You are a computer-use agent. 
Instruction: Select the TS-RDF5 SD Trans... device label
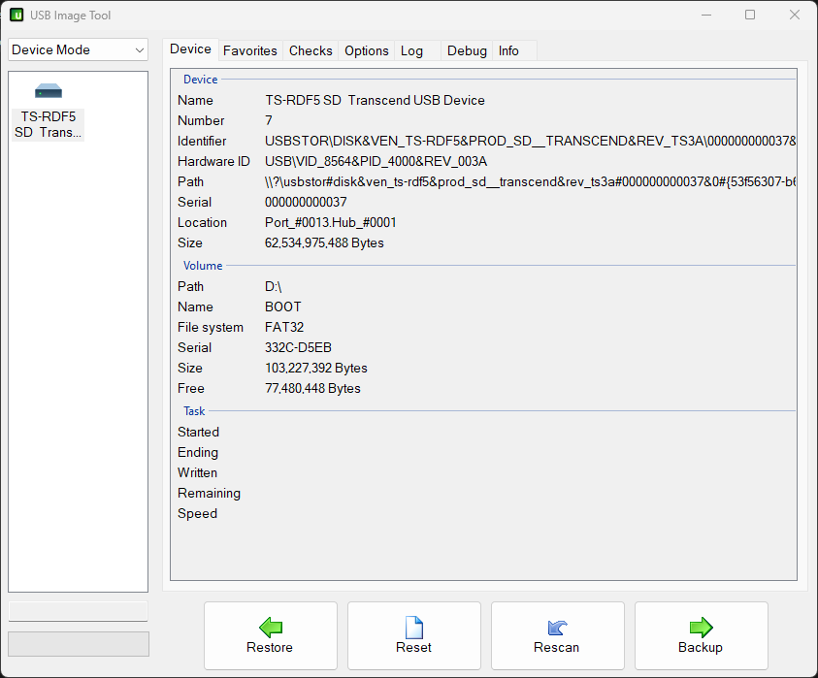coord(48,125)
